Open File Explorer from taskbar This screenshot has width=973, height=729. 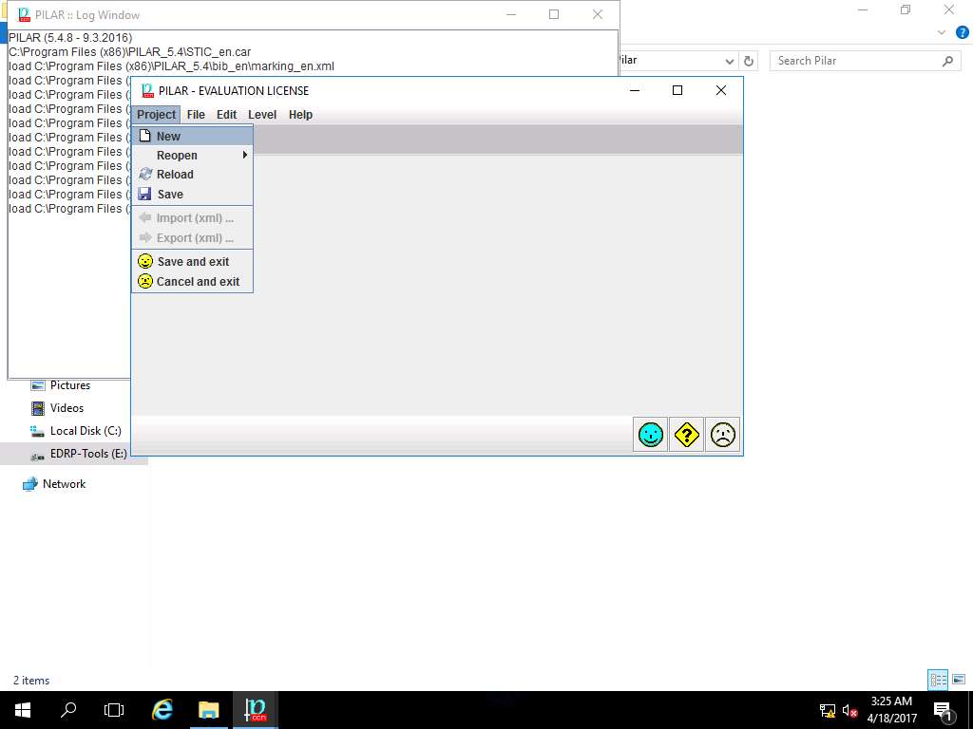click(x=208, y=710)
